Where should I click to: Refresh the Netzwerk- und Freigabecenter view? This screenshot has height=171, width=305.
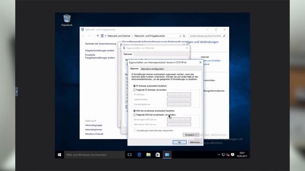coord(184,36)
